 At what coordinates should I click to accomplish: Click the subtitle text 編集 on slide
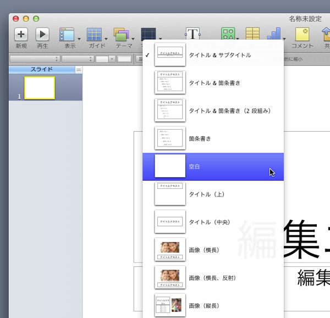(x=313, y=278)
